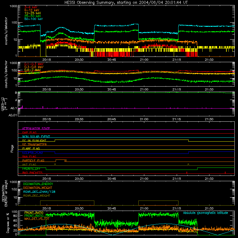Viewport: 238px width, 238px height.
Task: Click the A0.01 tick label on GOES axis
Action: pos(12,115)
